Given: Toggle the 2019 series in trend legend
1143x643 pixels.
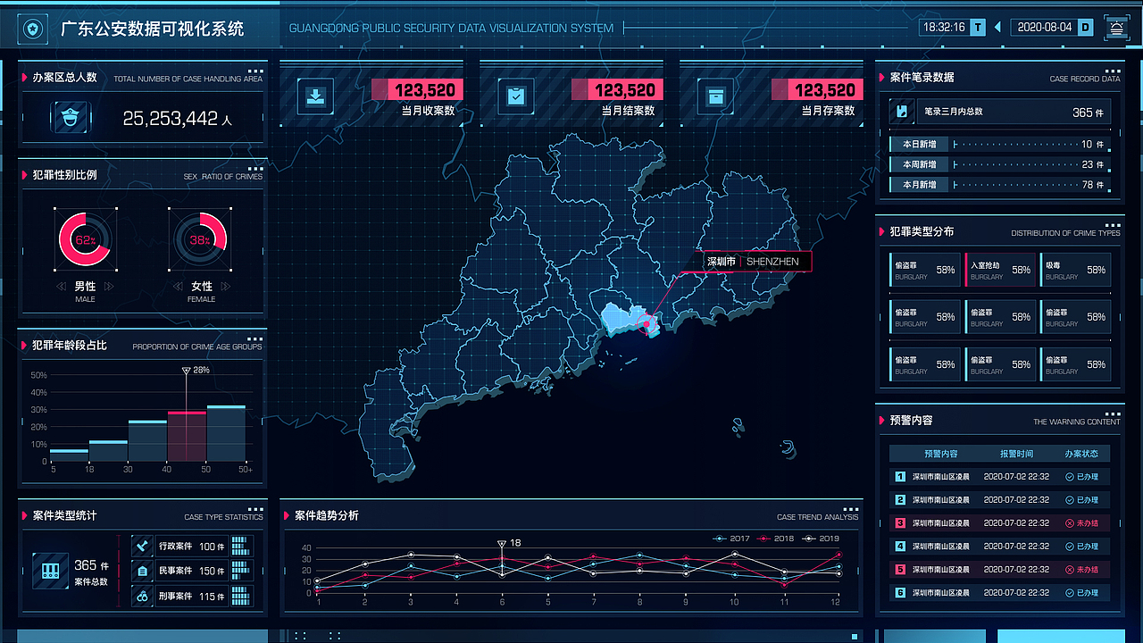Looking at the screenshot, I should pos(822,539).
